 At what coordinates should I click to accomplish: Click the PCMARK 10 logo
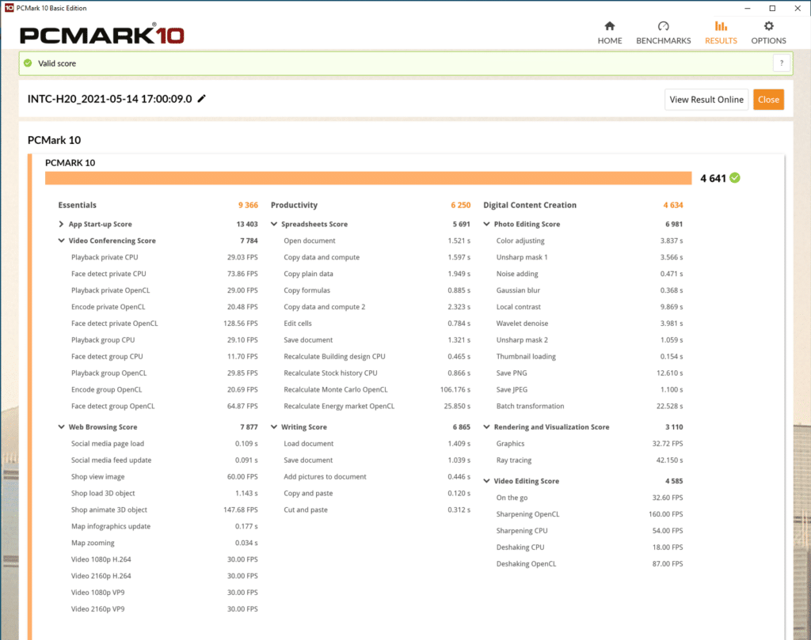click(x=102, y=34)
